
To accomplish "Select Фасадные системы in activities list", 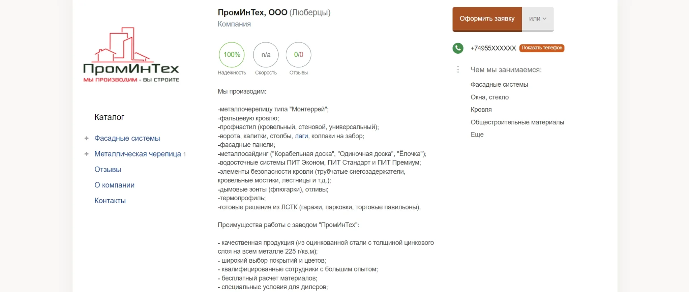I will (x=499, y=85).
